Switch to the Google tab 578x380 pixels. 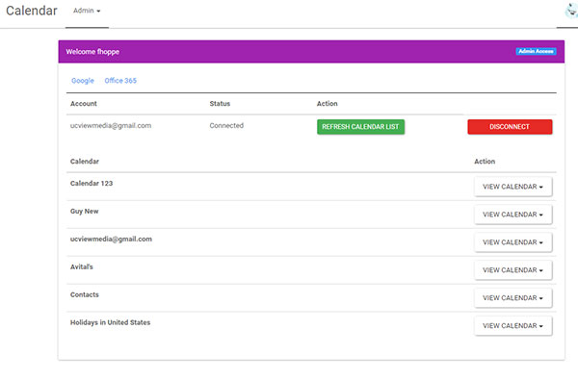(83, 81)
